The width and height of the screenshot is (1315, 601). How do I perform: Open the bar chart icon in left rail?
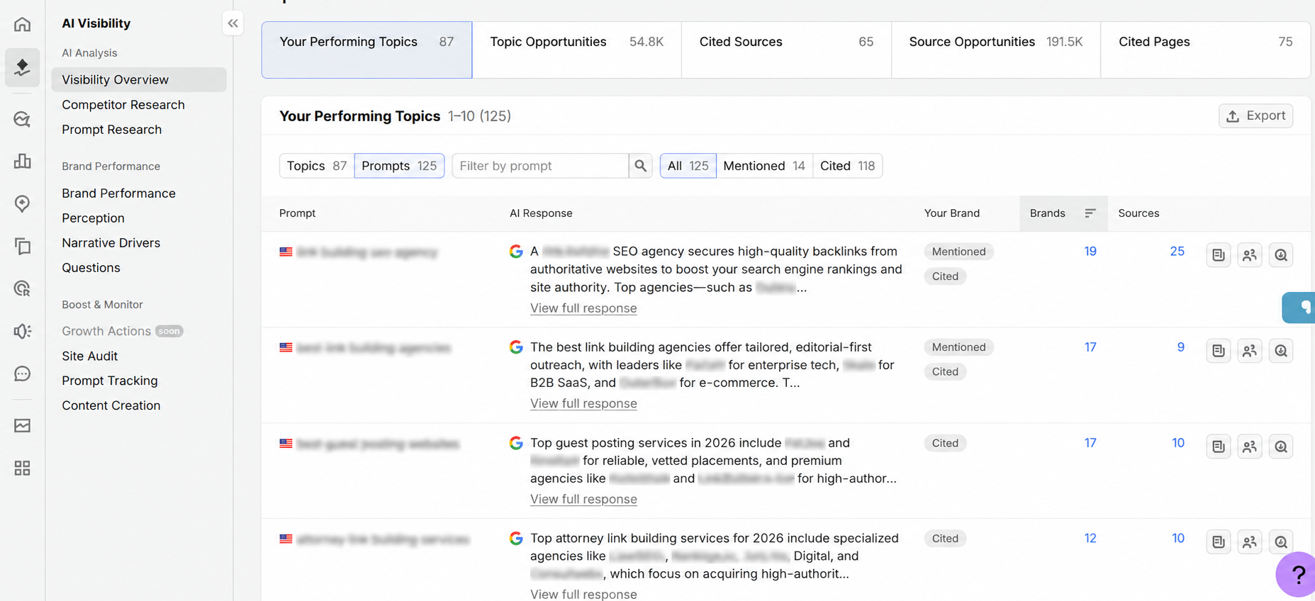22,161
